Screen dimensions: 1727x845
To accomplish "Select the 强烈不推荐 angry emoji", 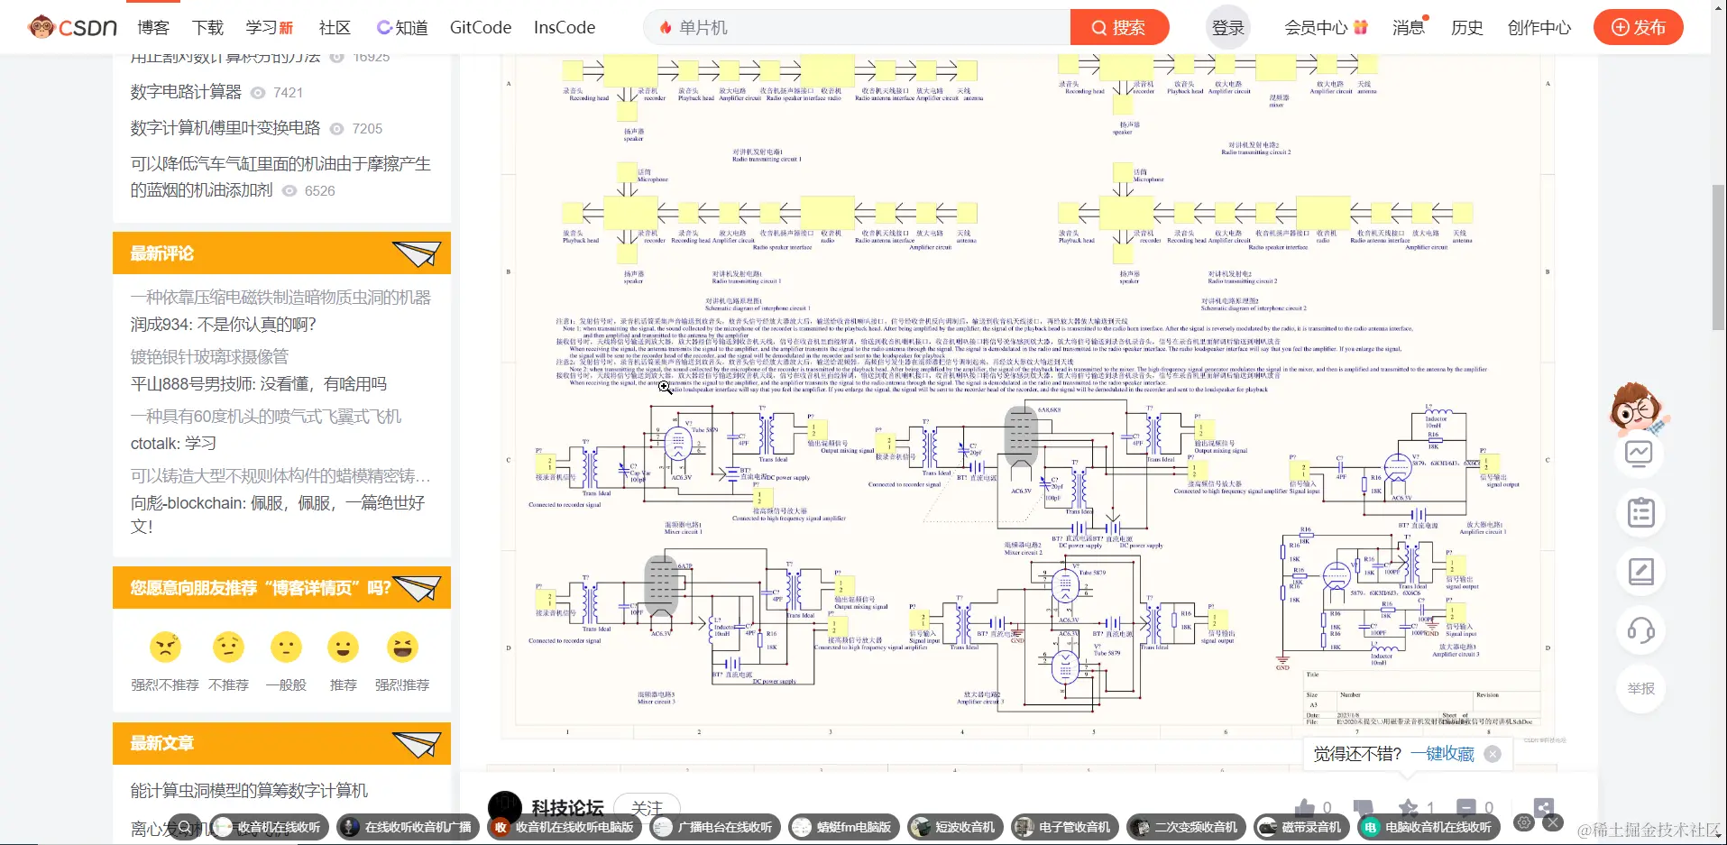I will [x=165, y=647].
